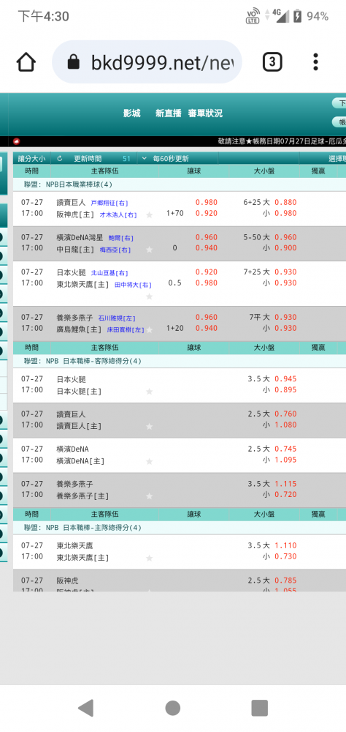Star the 廣島鯉魚[主] match row
346x732 pixels.
[x=149, y=329]
